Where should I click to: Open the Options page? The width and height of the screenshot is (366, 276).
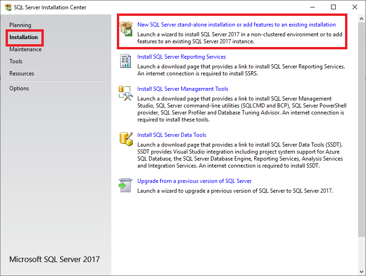(x=19, y=88)
